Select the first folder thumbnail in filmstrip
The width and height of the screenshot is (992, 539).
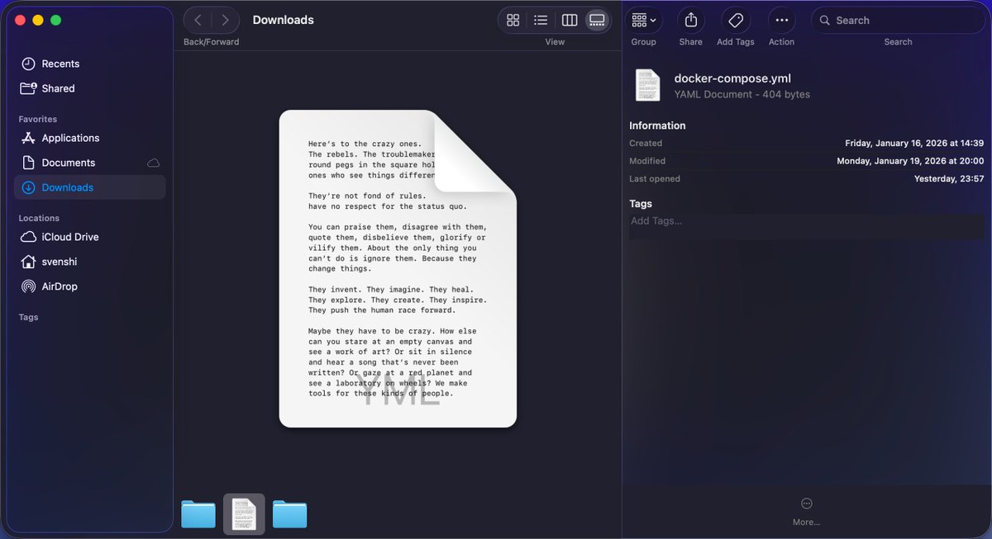pyautogui.click(x=198, y=514)
